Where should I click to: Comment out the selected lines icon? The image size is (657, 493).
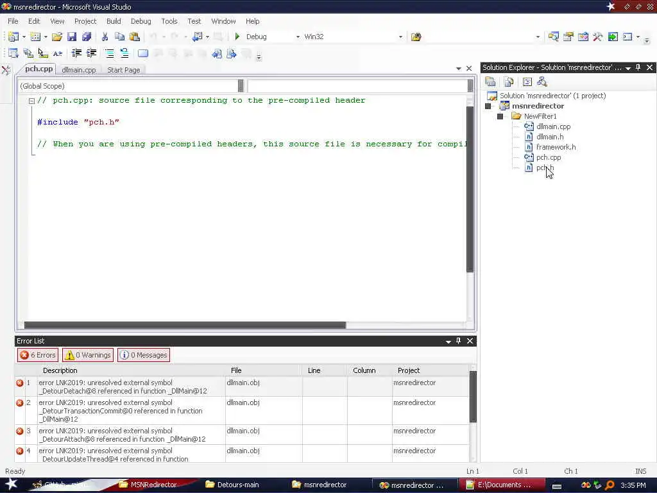[x=109, y=53]
